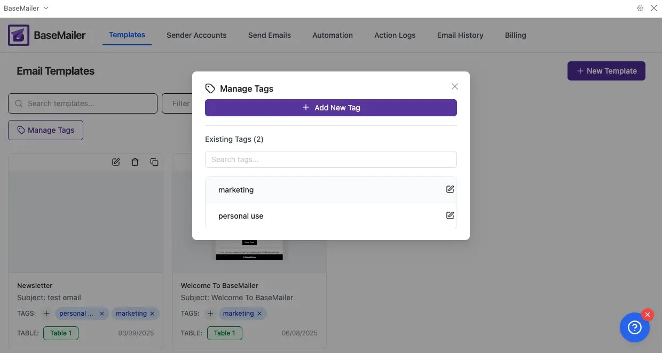Create a template with New Template button
This screenshot has width=662, height=353.
click(606, 70)
